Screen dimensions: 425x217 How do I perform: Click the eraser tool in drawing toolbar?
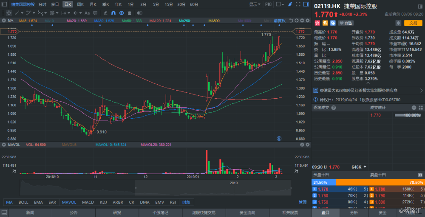105,13
